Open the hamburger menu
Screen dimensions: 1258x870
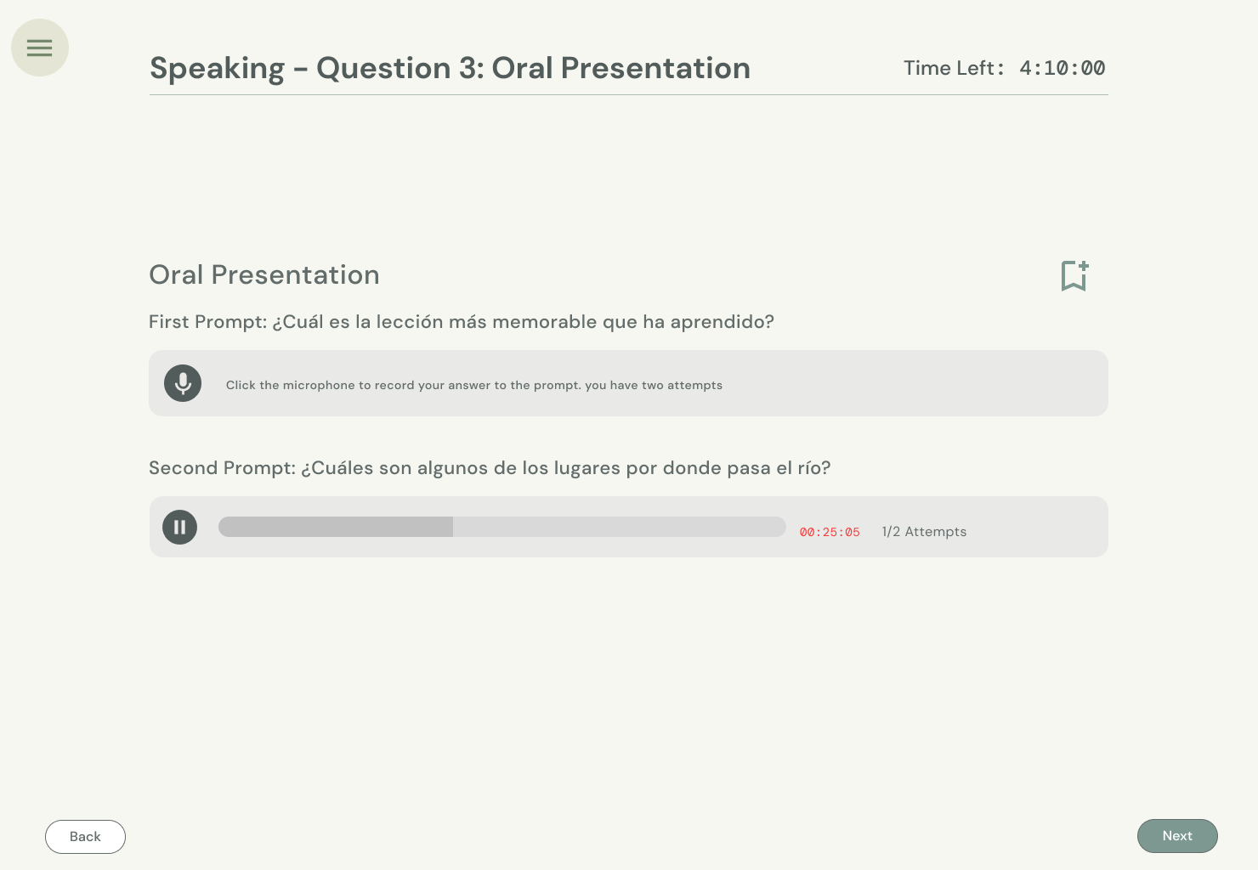[40, 48]
